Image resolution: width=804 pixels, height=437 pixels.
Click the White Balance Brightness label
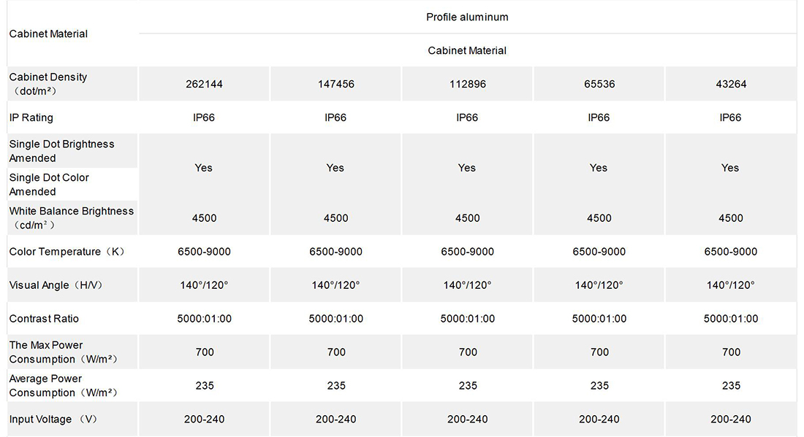(x=72, y=218)
